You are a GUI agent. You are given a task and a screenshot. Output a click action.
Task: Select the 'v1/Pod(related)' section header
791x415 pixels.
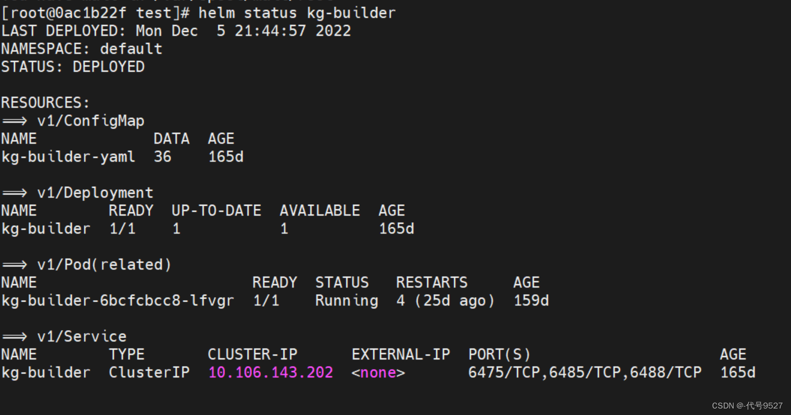pyautogui.click(x=104, y=265)
